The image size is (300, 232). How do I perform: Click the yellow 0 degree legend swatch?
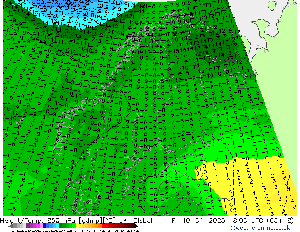click(78, 225)
